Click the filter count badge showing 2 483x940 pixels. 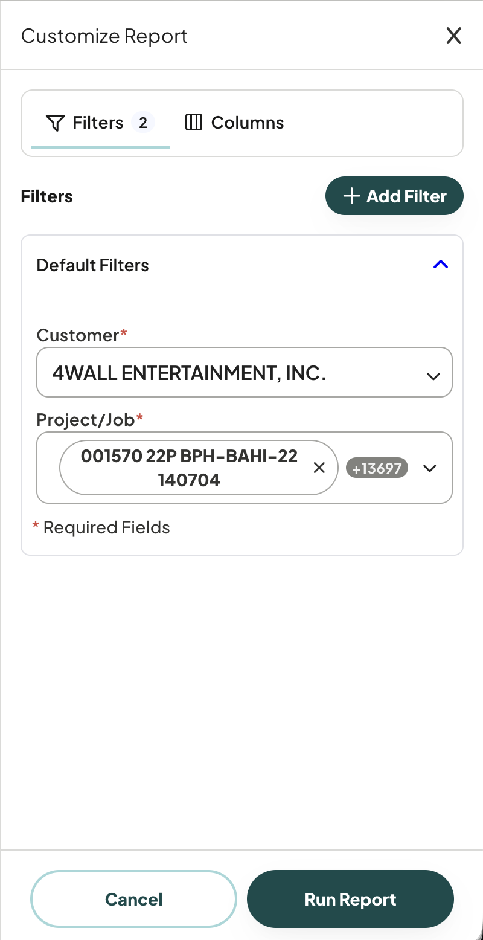(x=143, y=123)
